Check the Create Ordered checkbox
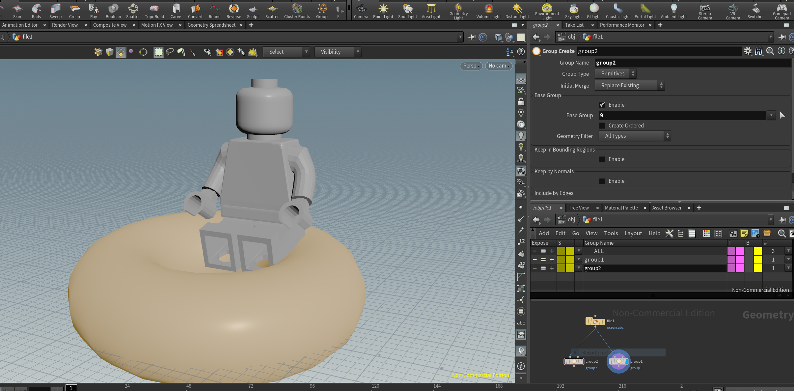Image resolution: width=794 pixels, height=391 pixels. (x=602, y=126)
